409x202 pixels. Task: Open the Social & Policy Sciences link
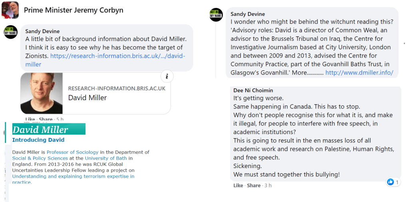pos(40,158)
